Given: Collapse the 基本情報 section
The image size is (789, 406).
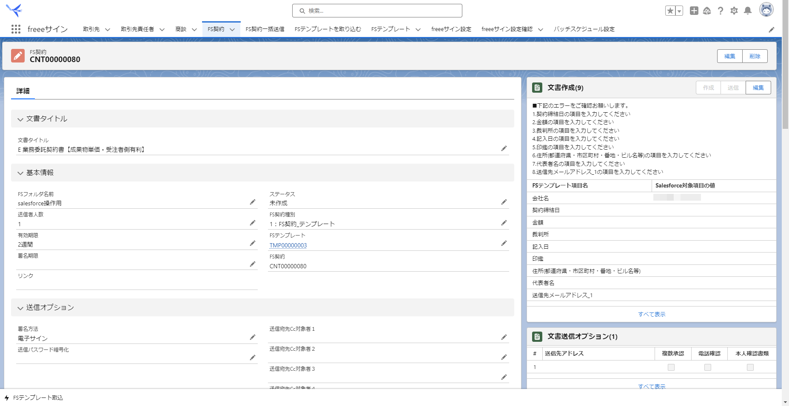Looking at the screenshot, I should [x=20, y=173].
